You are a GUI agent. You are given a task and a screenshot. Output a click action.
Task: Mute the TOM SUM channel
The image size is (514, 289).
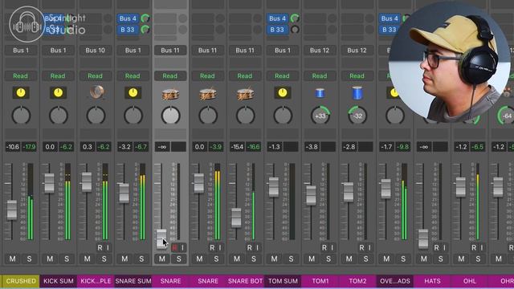click(274, 259)
